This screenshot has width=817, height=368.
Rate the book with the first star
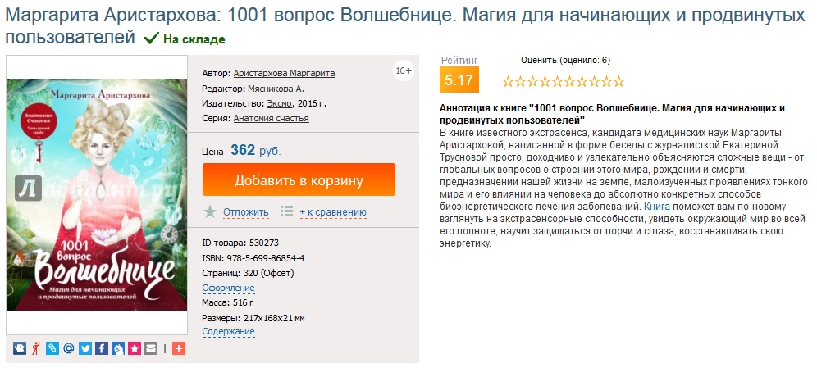click(x=508, y=81)
